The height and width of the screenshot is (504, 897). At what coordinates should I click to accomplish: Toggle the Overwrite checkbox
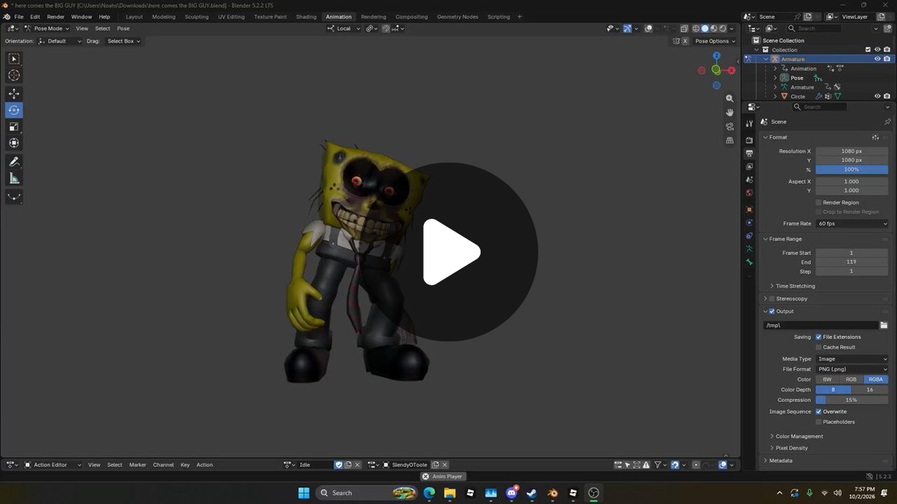819,411
